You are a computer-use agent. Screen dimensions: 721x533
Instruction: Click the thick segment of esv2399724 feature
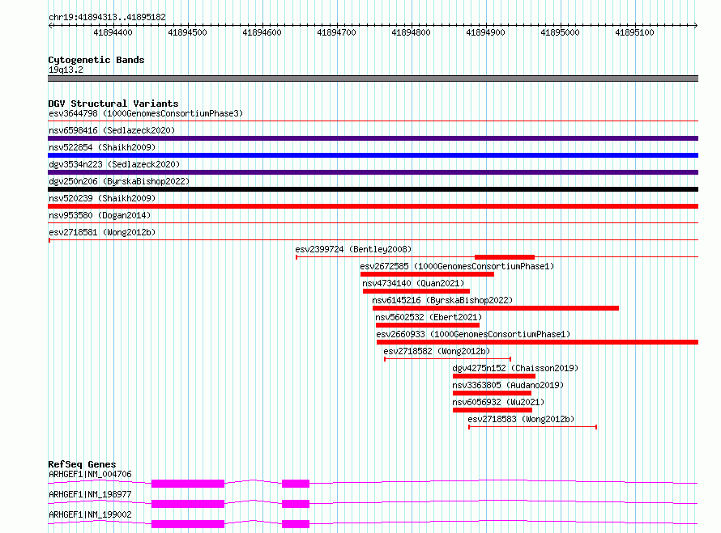coord(505,257)
